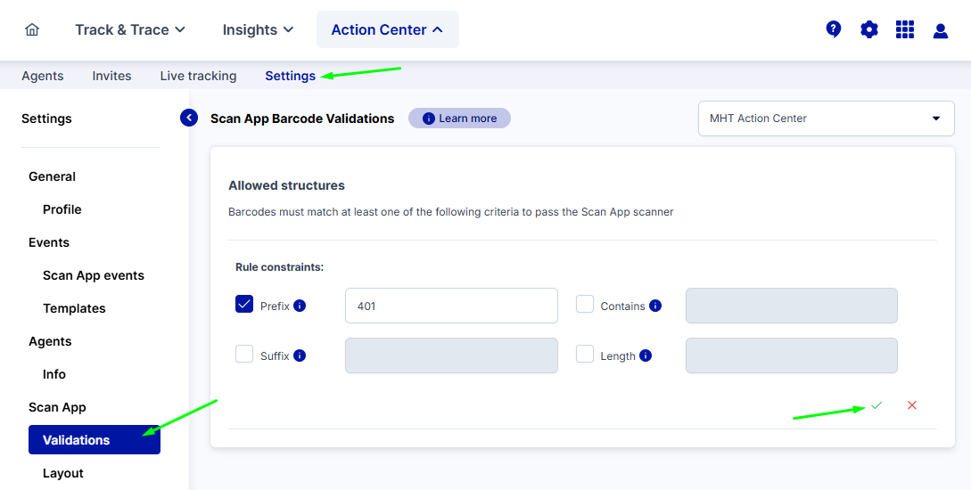The image size is (971, 490).
Task: Click info icon next to Prefix
Action: point(300,306)
